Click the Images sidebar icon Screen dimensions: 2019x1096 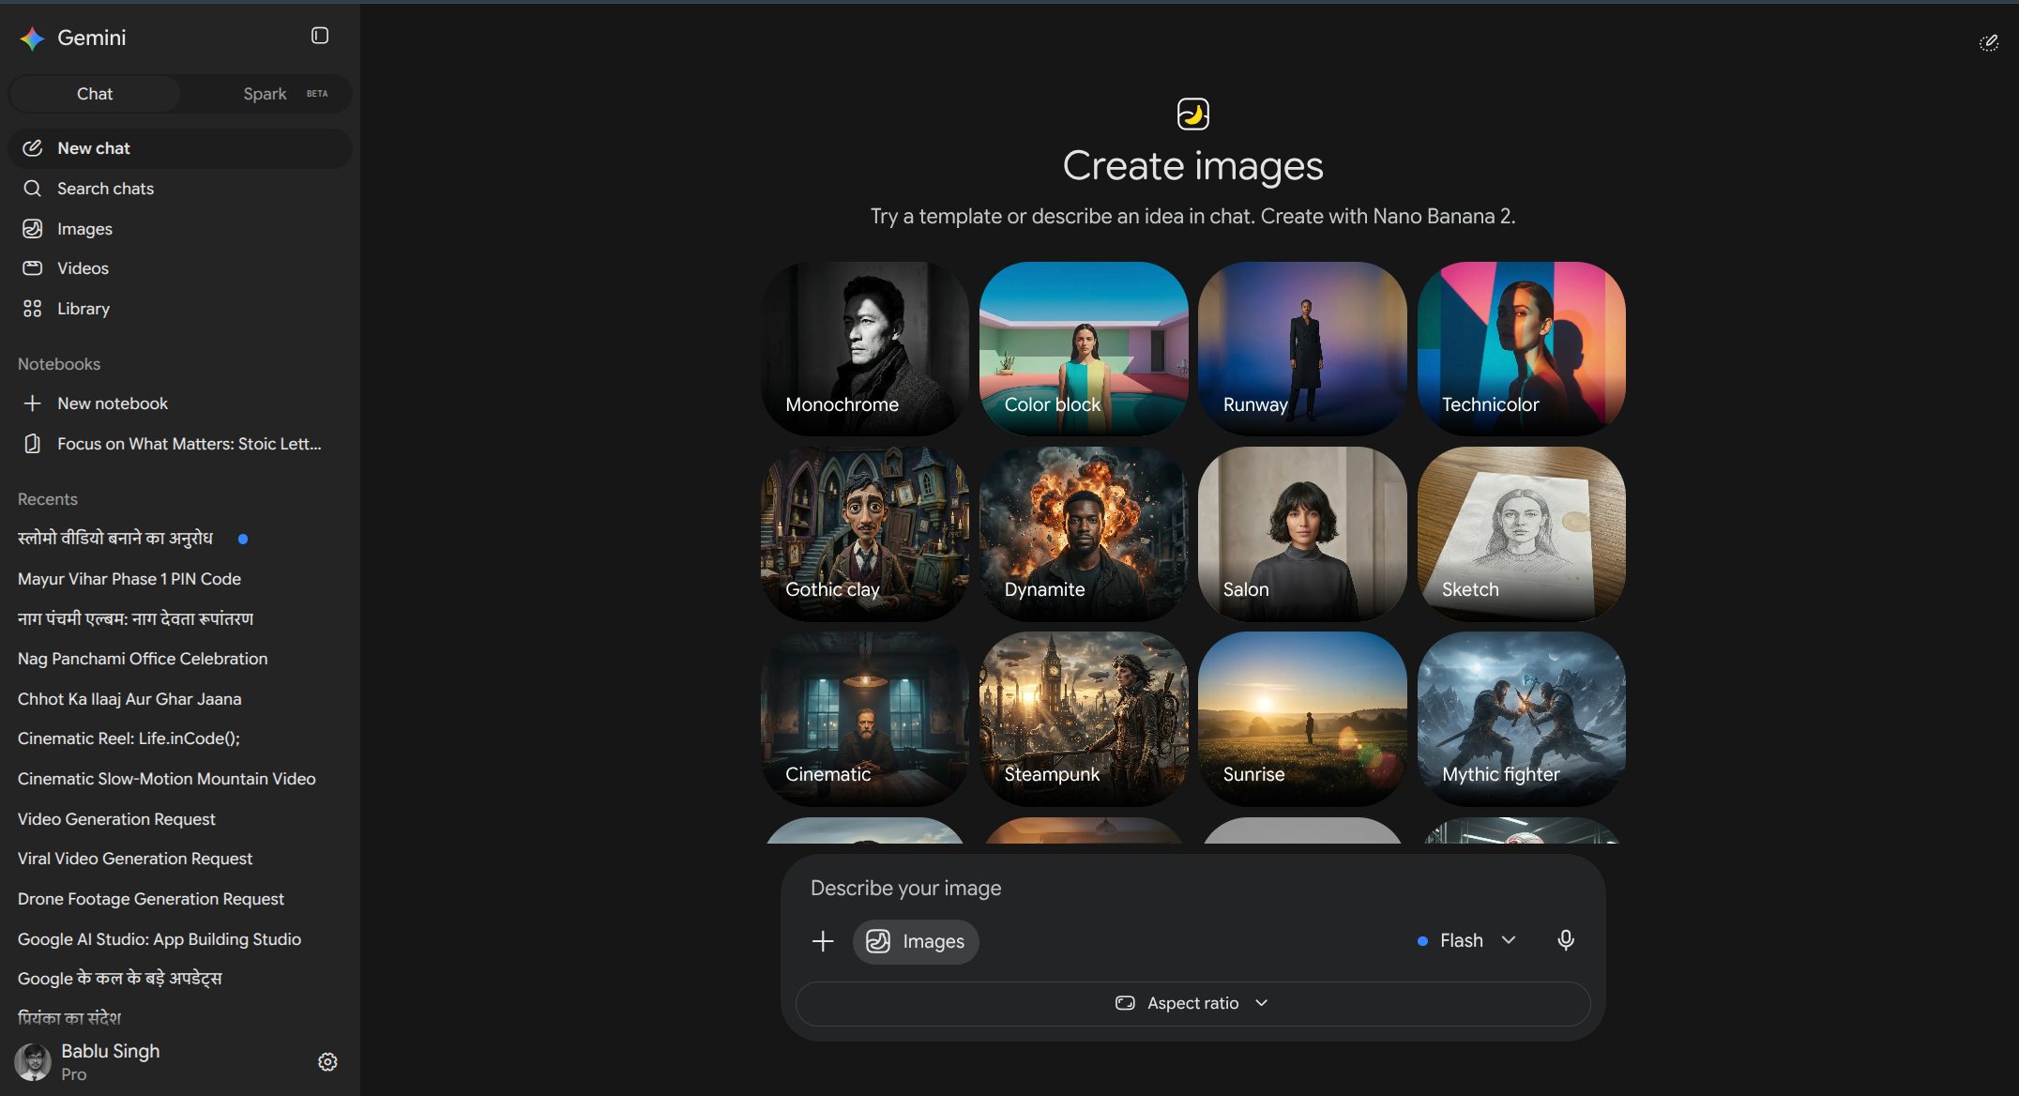pos(33,229)
